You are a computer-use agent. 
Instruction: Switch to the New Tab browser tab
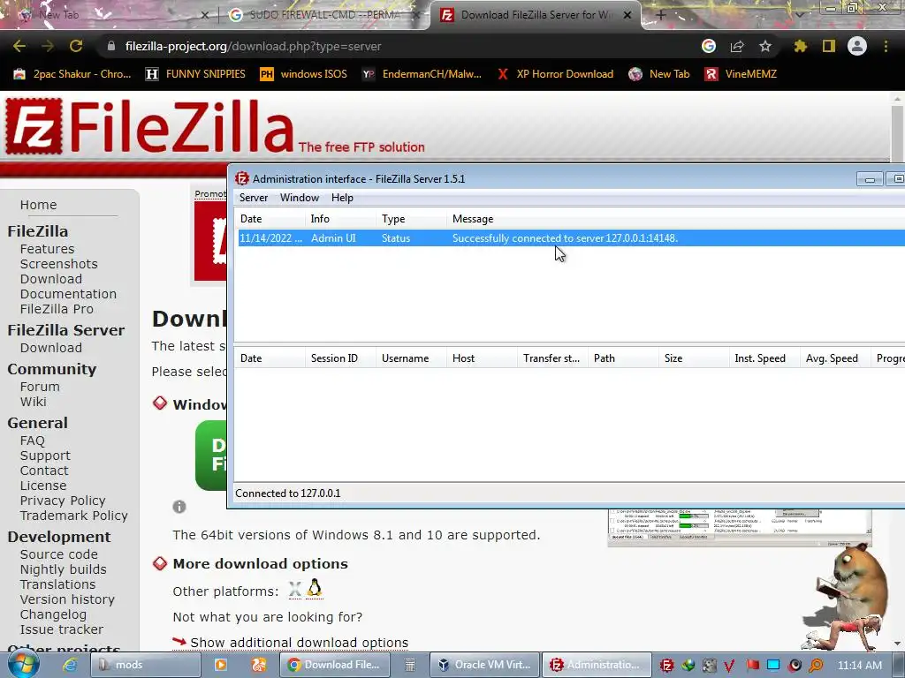click(x=110, y=15)
